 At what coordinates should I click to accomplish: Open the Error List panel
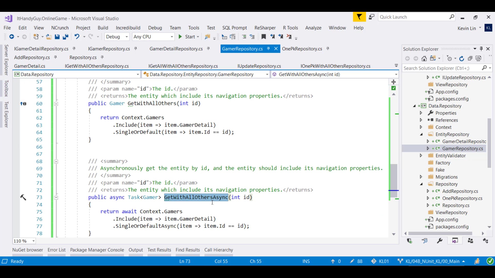click(x=56, y=250)
